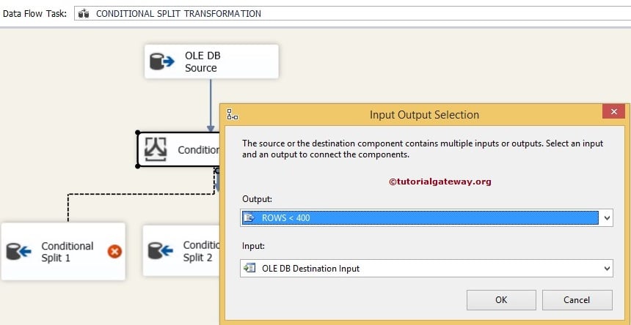The image size is (631, 325).
Task: Open the OLE DB Destination Input combo box
Action: pos(426,268)
